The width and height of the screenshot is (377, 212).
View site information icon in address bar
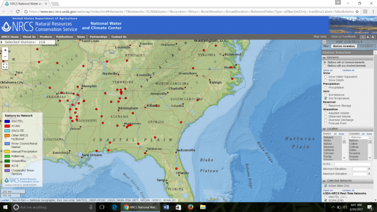[26, 11]
